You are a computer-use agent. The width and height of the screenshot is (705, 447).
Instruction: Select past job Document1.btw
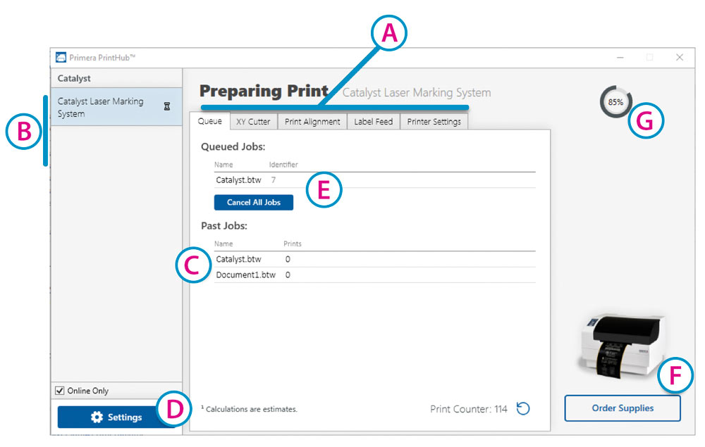pyautogui.click(x=374, y=275)
